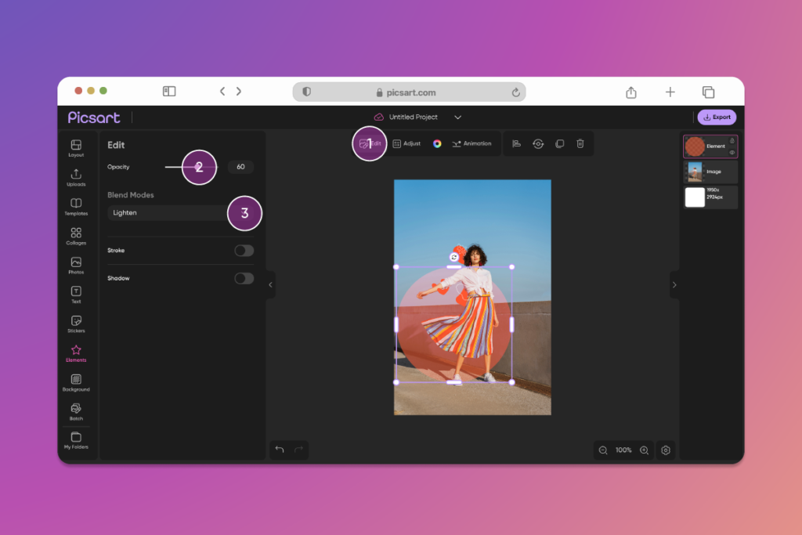The image size is (802, 535).
Task: Click the delete trash icon
Action: click(x=580, y=143)
